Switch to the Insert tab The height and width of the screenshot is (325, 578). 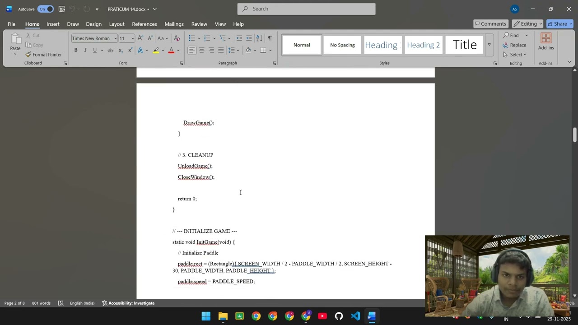(53, 24)
